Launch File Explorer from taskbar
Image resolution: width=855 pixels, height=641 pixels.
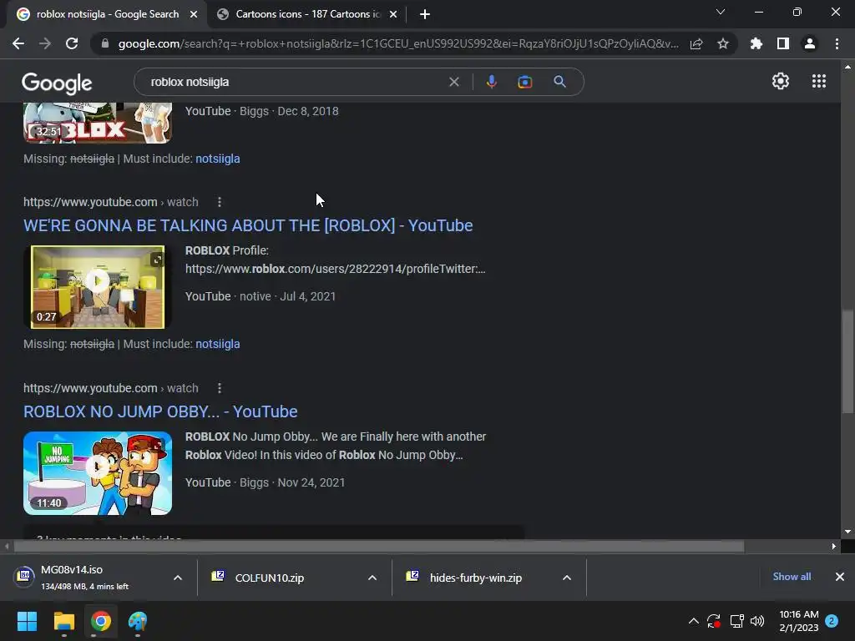(63, 621)
